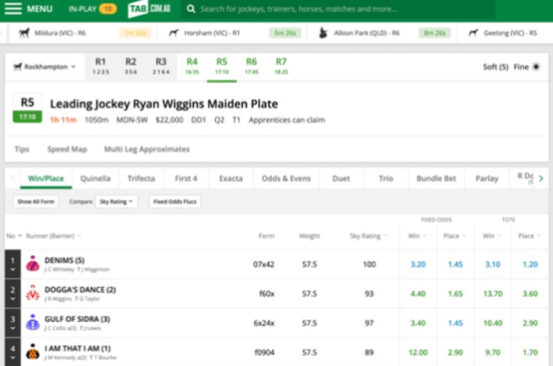Viewport: 553px width, 366px height.
Task: Open the Sky Rating compare dropdown
Action: pyautogui.click(x=116, y=201)
